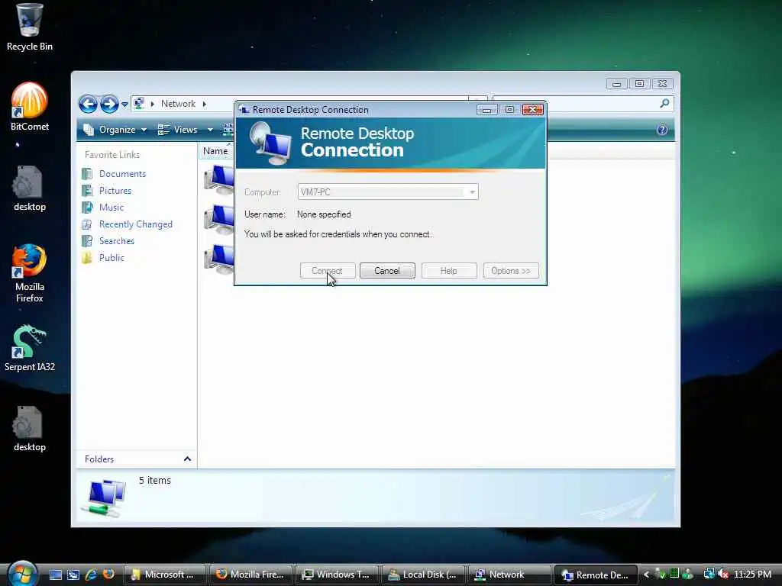Image resolution: width=782 pixels, height=586 pixels.
Task: Click the Help button in Remote Desktop dialog
Action: coord(449,271)
